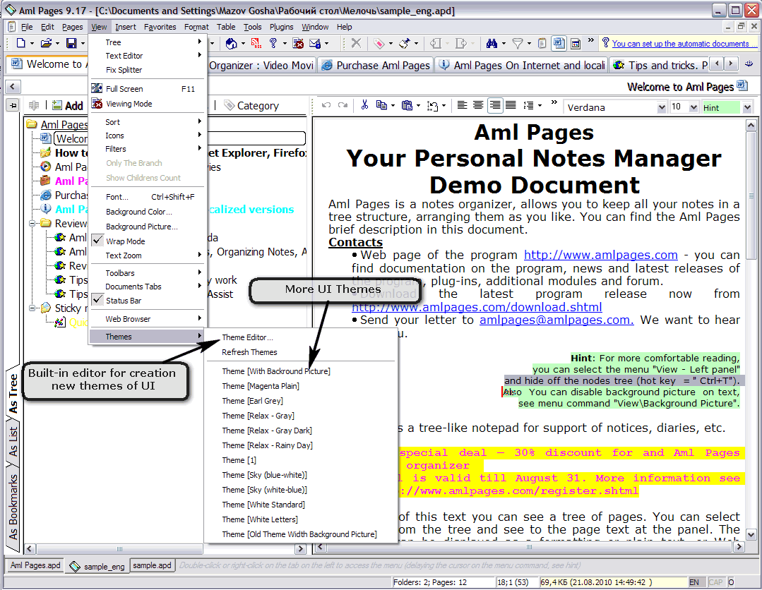Open the font size 10 dropdown
Screen dimensions: 762x590
(x=693, y=107)
